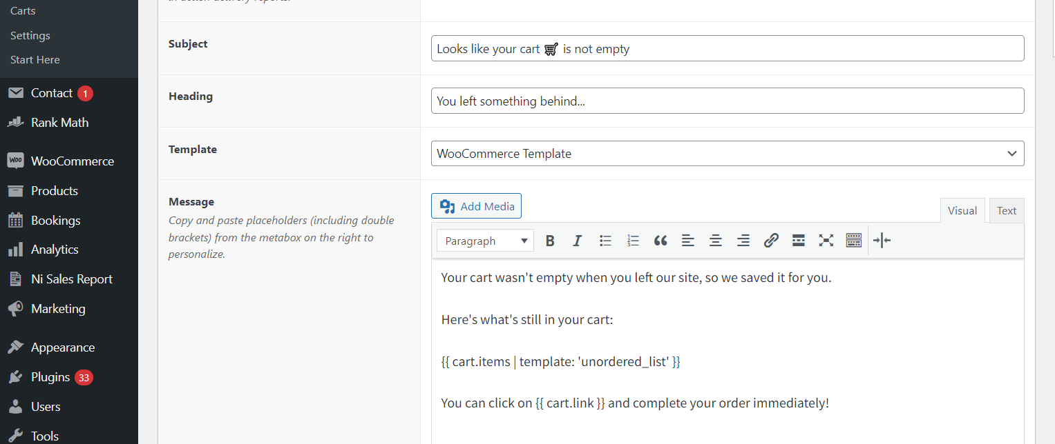Click the Add Media button
Image resolution: width=1055 pixels, height=444 pixels.
tap(476, 205)
